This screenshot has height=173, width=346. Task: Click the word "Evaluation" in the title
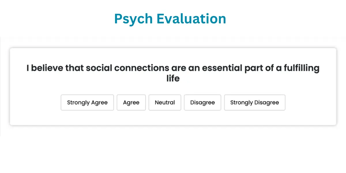click(191, 19)
